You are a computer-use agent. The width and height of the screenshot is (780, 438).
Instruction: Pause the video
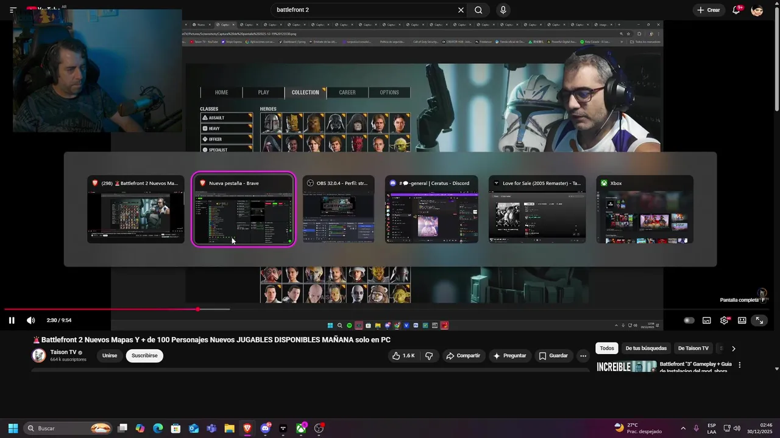click(x=12, y=321)
